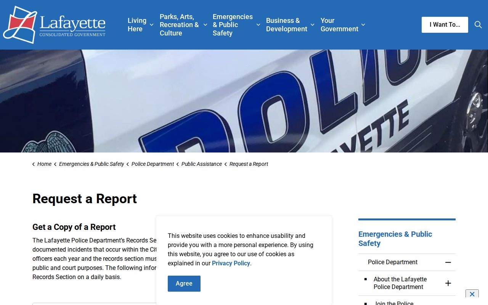Click the Lafayette Consolidated Government logo
This screenshot has height=305, width=488.
(x=54, y=25)
